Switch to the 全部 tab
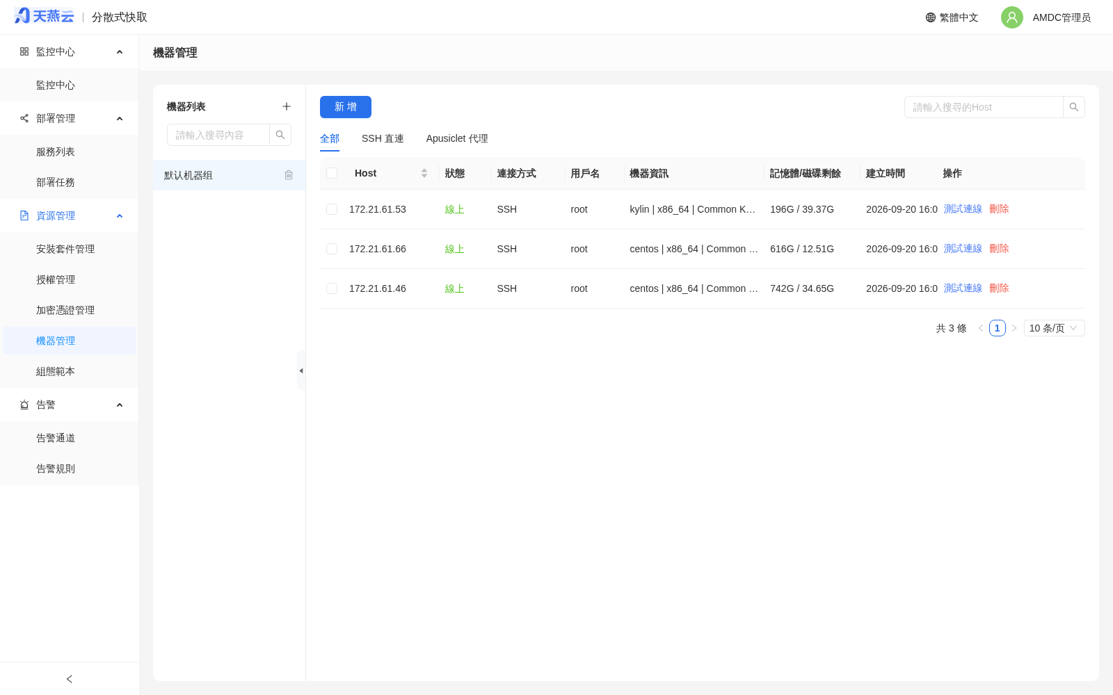This screenshot has height=695, width=1113. tap(330, 138)
